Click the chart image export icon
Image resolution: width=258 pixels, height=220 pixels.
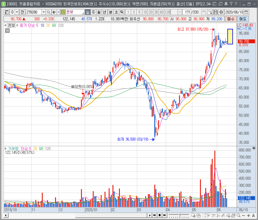[x=233, y=215]
